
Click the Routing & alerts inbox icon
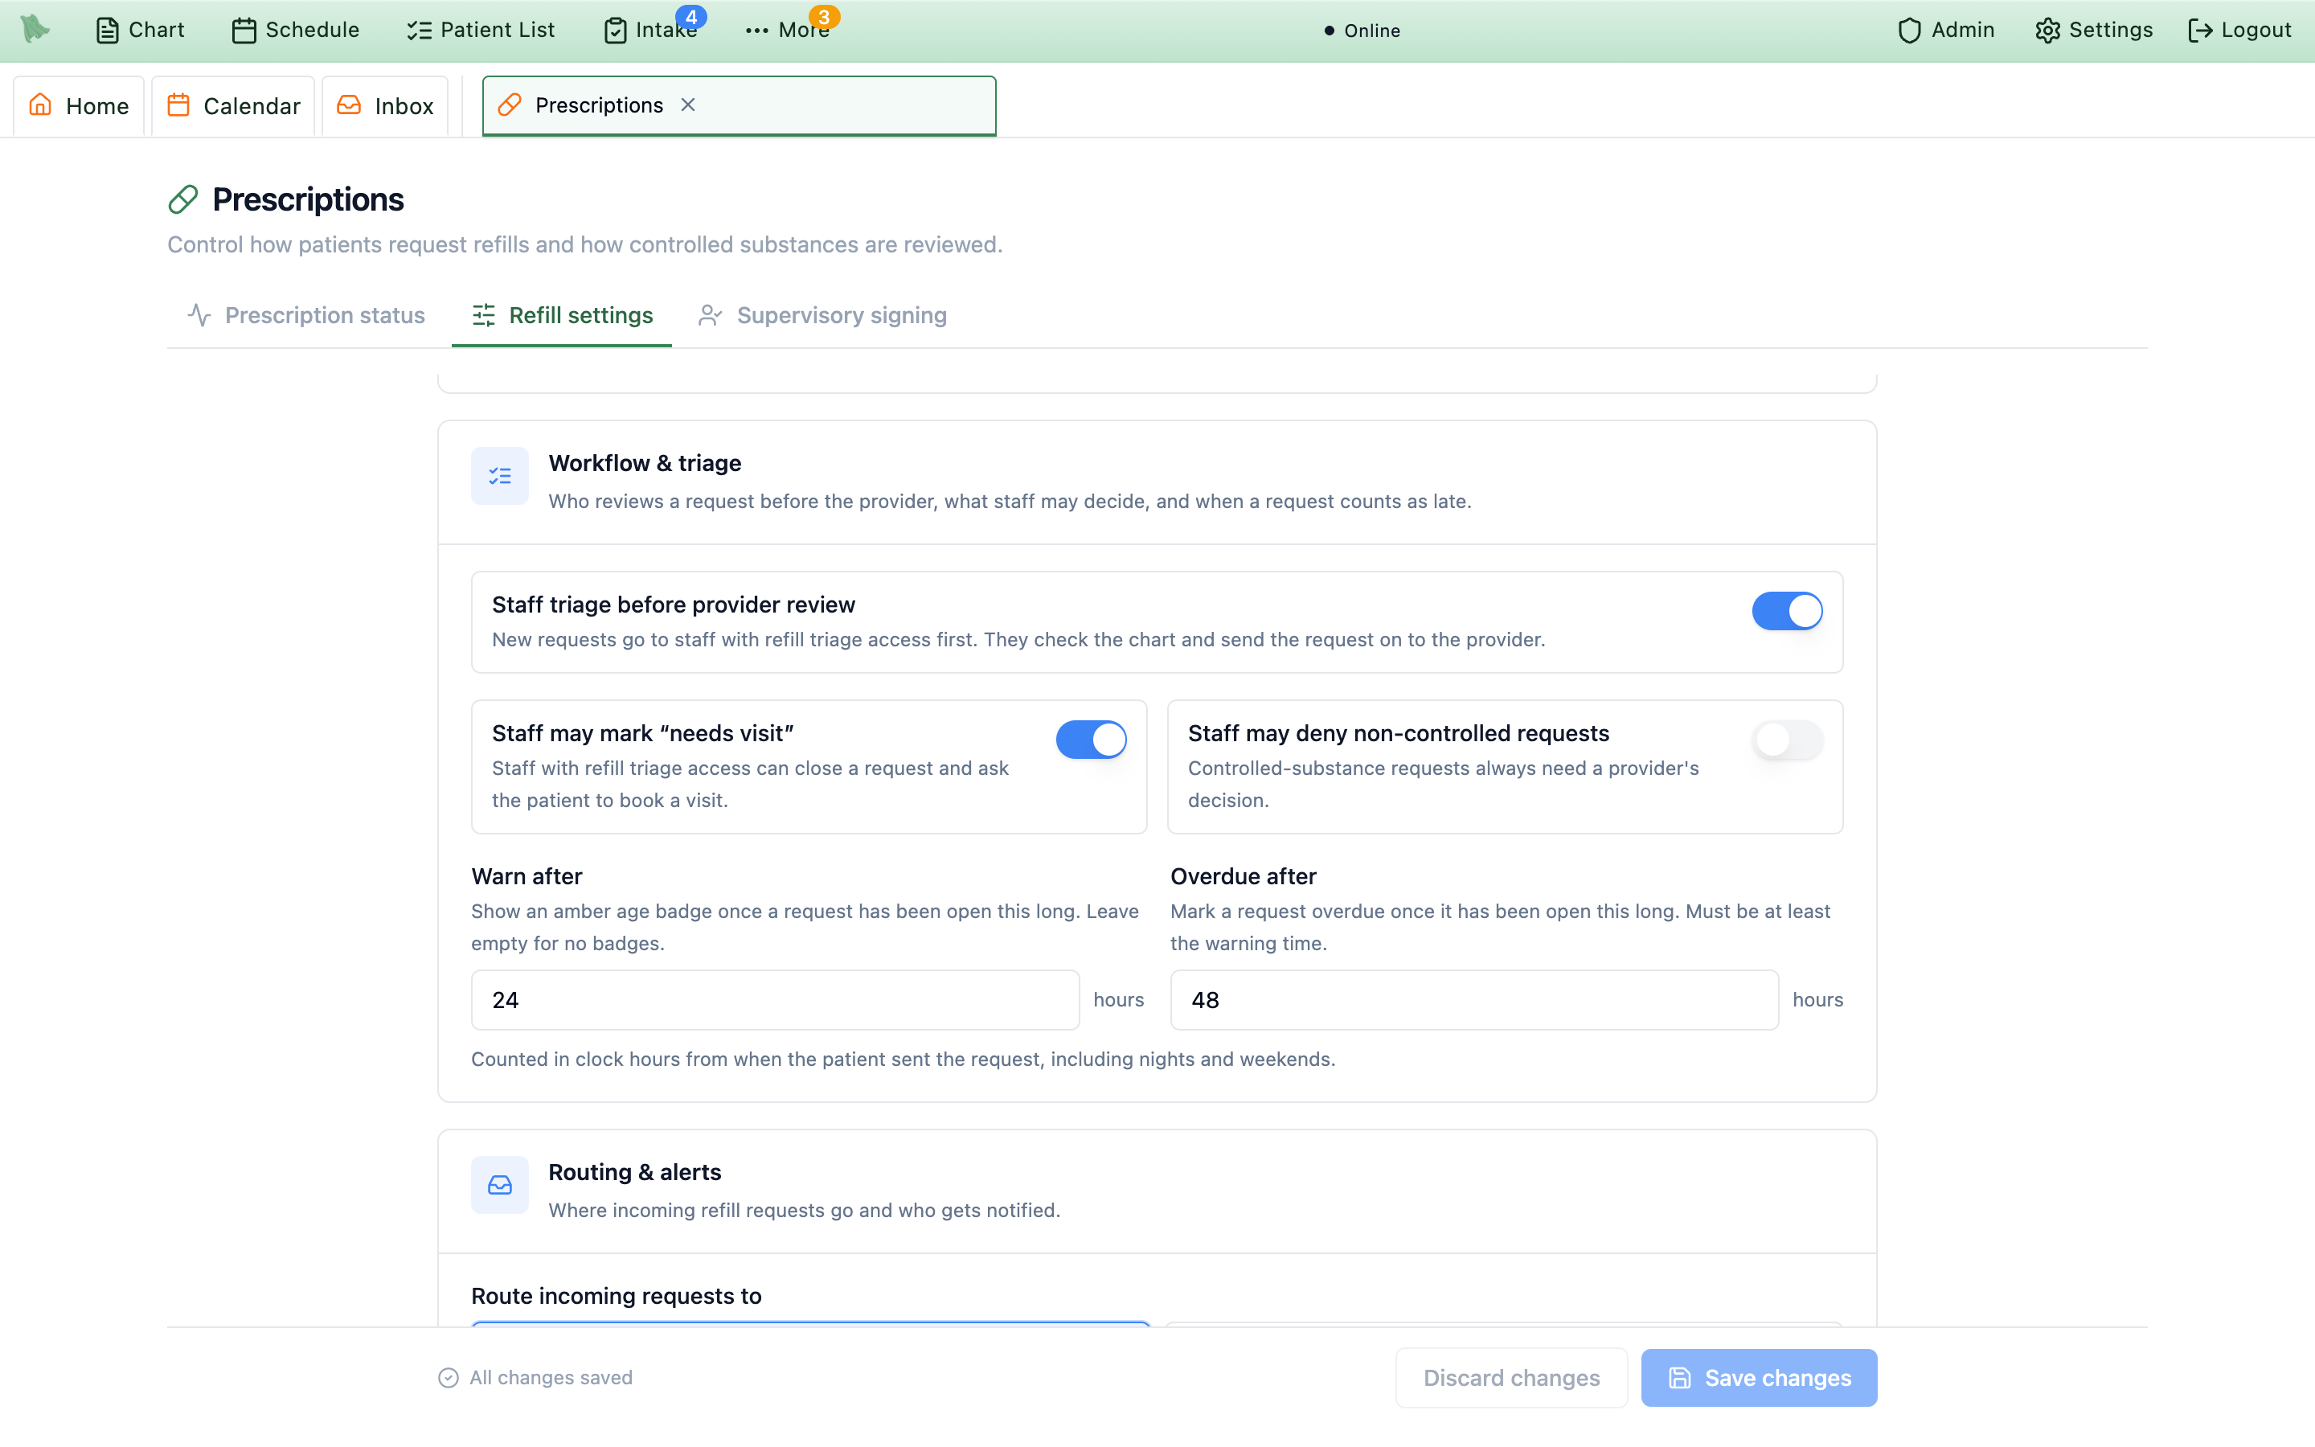point(499,1185)
